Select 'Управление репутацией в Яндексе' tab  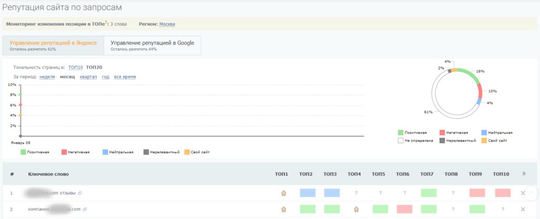coord(53,45)
